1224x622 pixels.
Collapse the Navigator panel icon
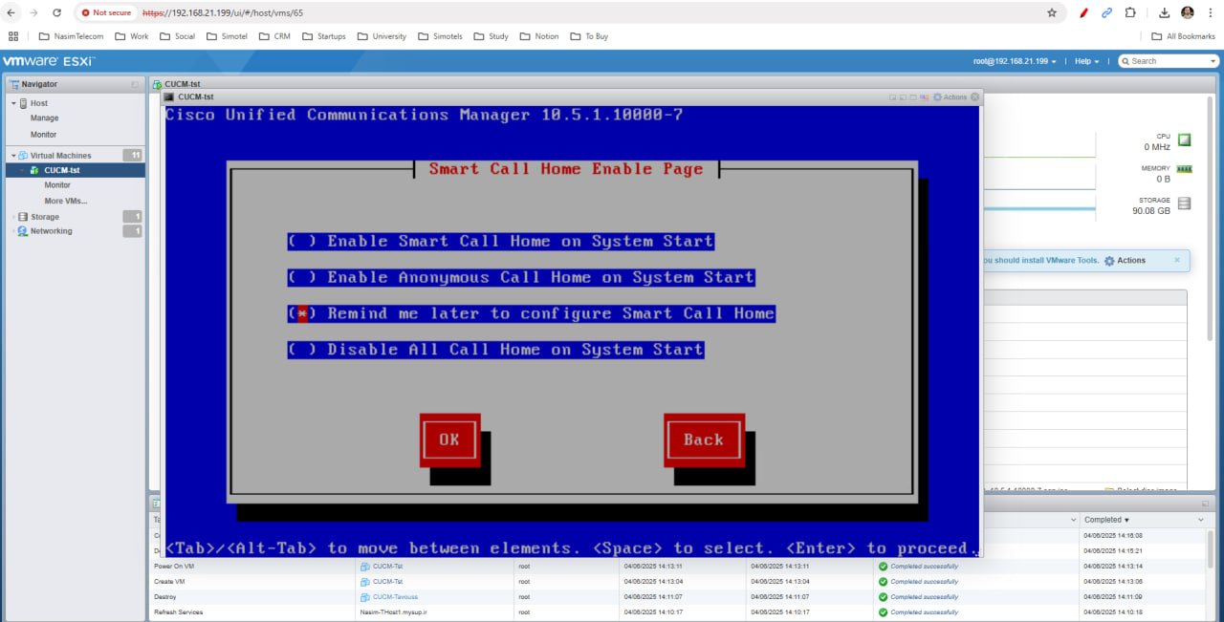click(135, 84)
